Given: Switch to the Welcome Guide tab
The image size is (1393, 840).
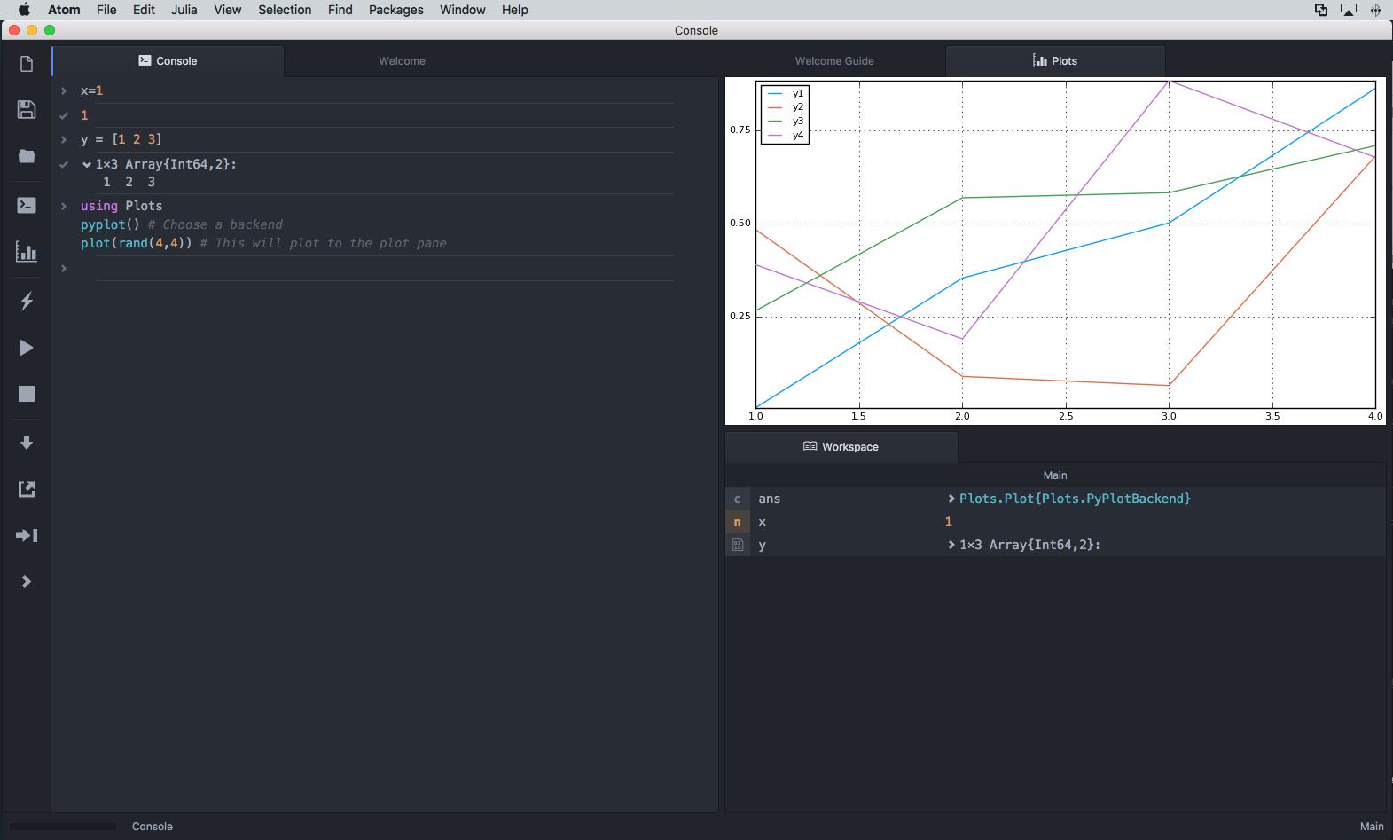Looking at the screenshot, I should 834,61.
